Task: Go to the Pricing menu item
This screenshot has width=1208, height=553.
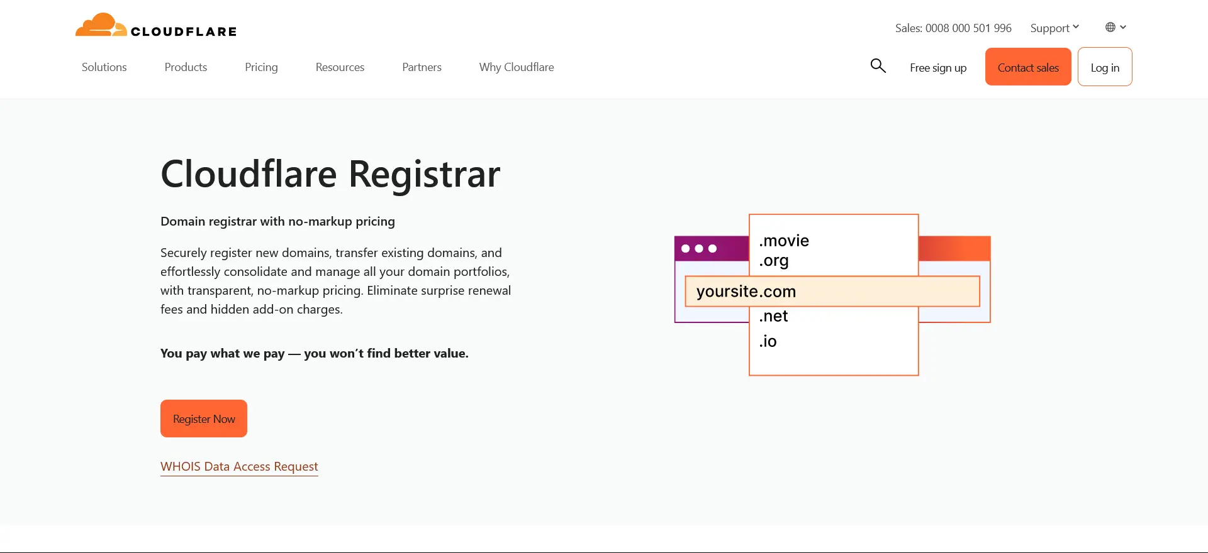Action: (261, 67)
